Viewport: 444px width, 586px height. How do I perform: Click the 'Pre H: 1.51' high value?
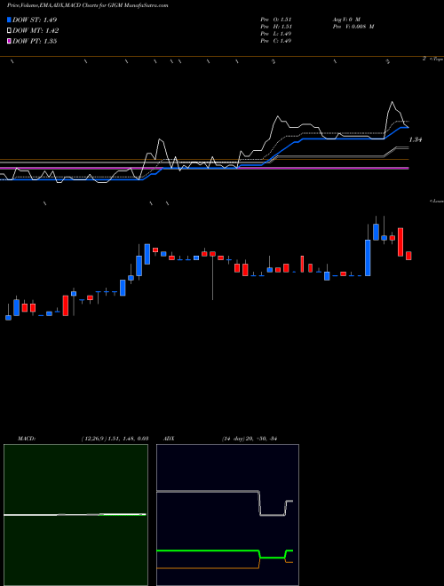276,27
